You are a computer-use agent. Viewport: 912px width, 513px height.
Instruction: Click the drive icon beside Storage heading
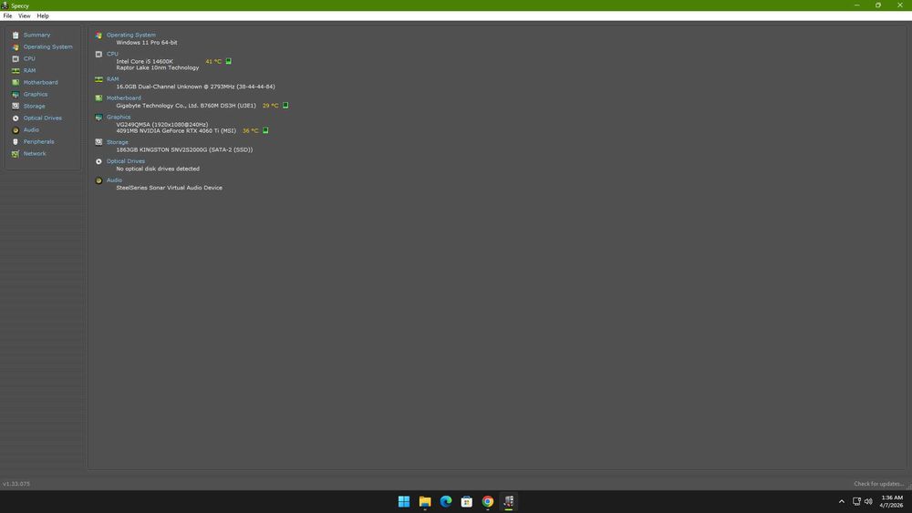point(98,142)
